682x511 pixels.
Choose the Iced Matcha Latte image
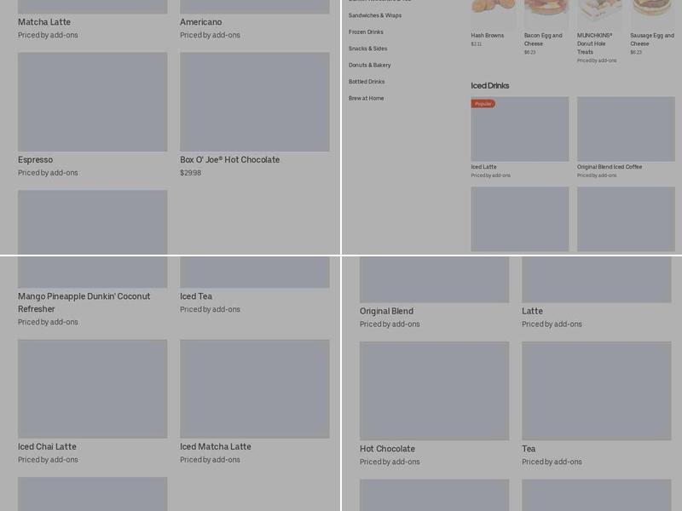pos(254,389)
